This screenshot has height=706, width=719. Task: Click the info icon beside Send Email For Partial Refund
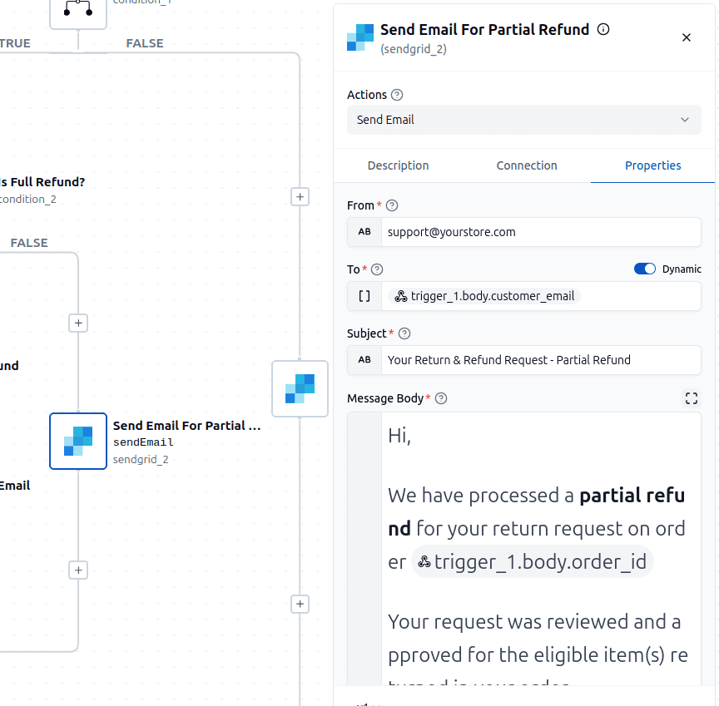coord(603,29)
